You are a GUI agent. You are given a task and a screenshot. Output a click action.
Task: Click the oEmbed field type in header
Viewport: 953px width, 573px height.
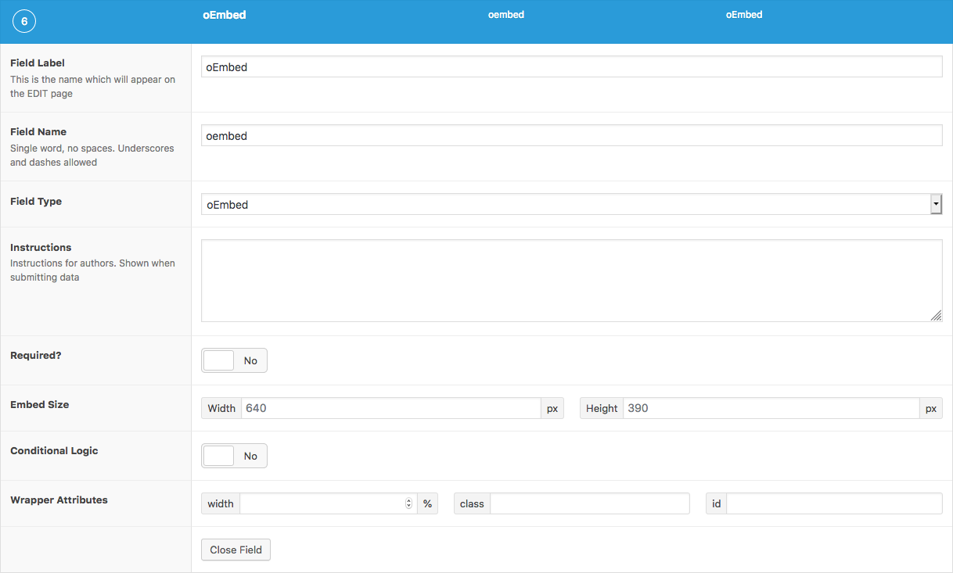[x=744, y=15]
